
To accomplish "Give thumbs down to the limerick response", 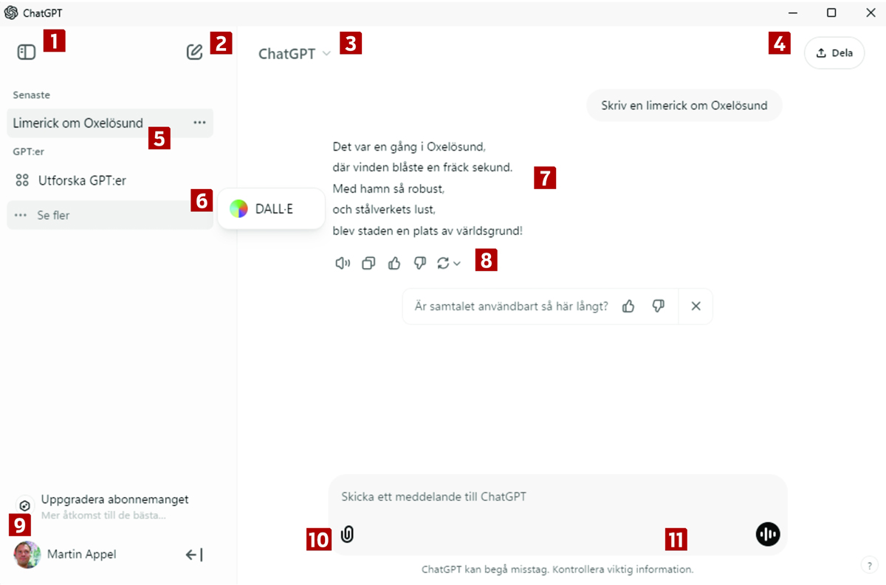I will pyautogui.click(x=419, y=264).
